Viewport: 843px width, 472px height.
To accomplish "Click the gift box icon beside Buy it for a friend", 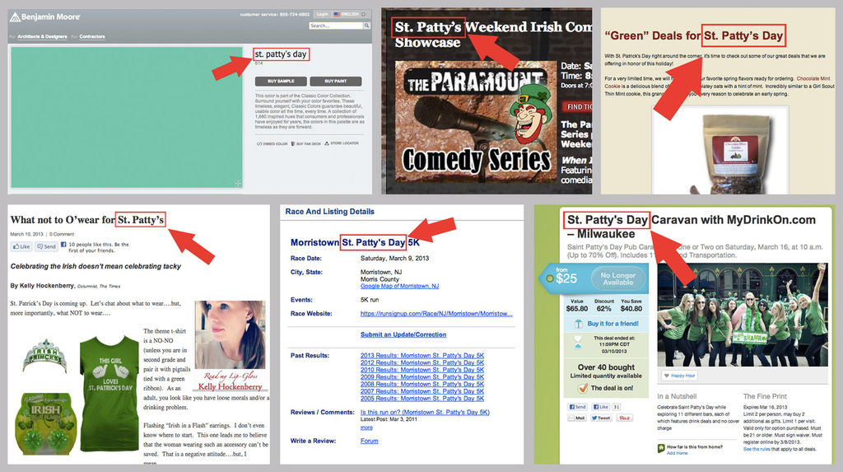I will point(579,324).
